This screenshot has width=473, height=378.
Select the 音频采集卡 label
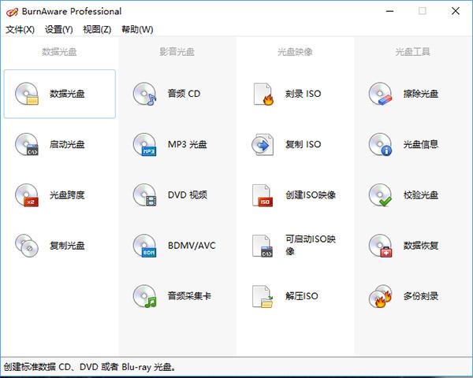[x=189, y=296]
